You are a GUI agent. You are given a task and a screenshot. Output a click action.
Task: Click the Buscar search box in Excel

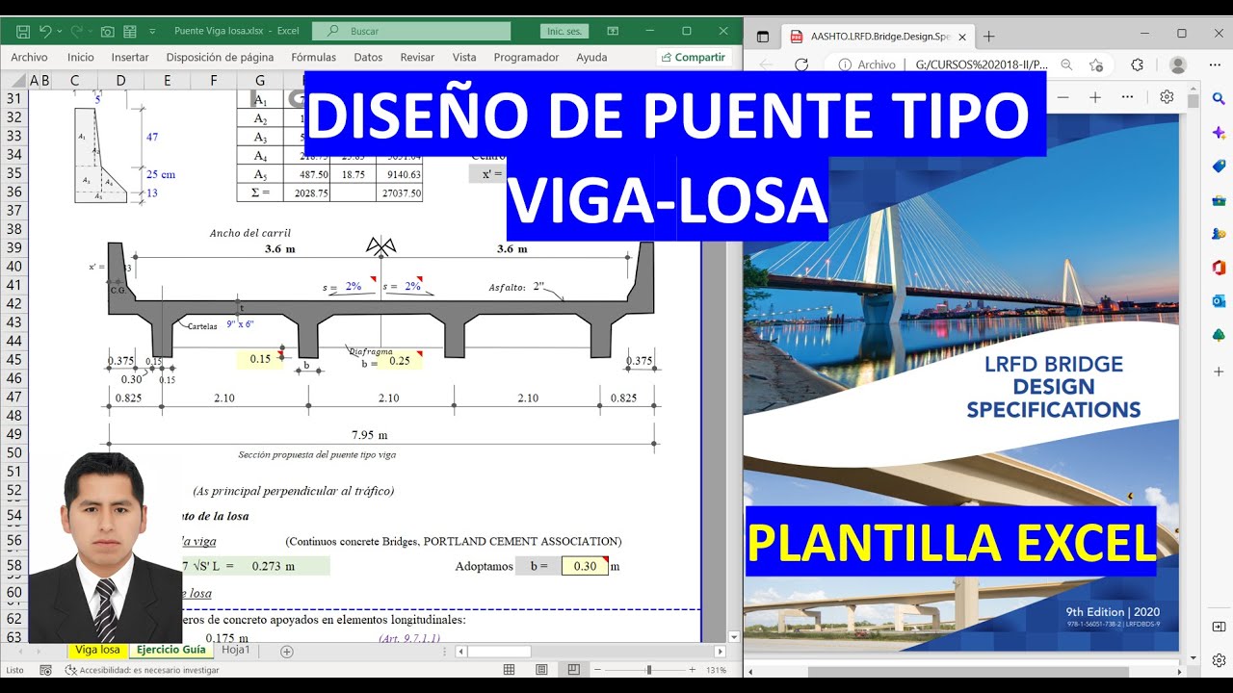coord(411,31)
